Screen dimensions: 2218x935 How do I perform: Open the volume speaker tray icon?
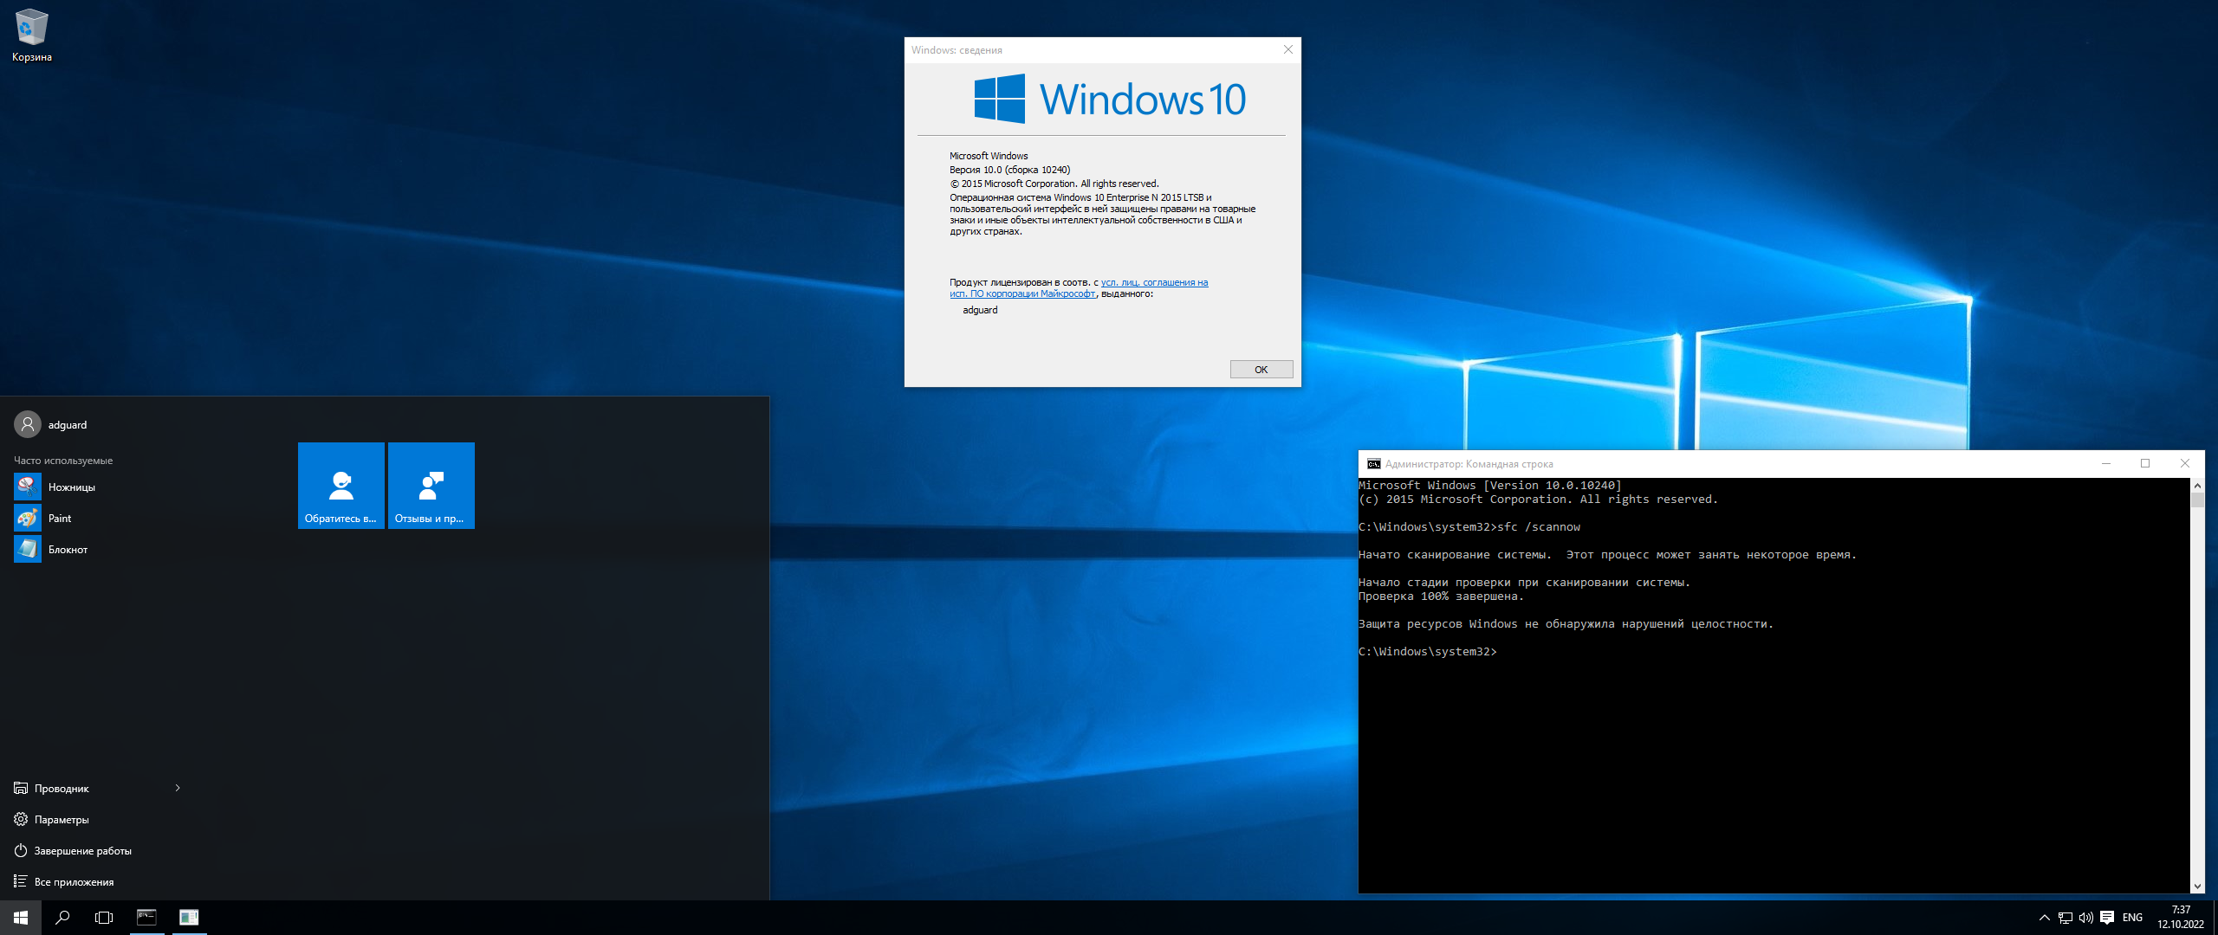(x=2086, y=918)
